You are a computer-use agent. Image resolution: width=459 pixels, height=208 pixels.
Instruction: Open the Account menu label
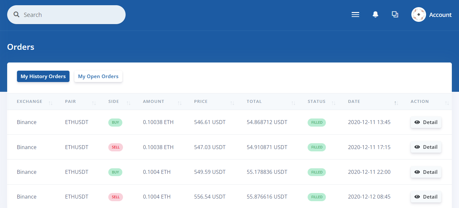pos(440,15)
